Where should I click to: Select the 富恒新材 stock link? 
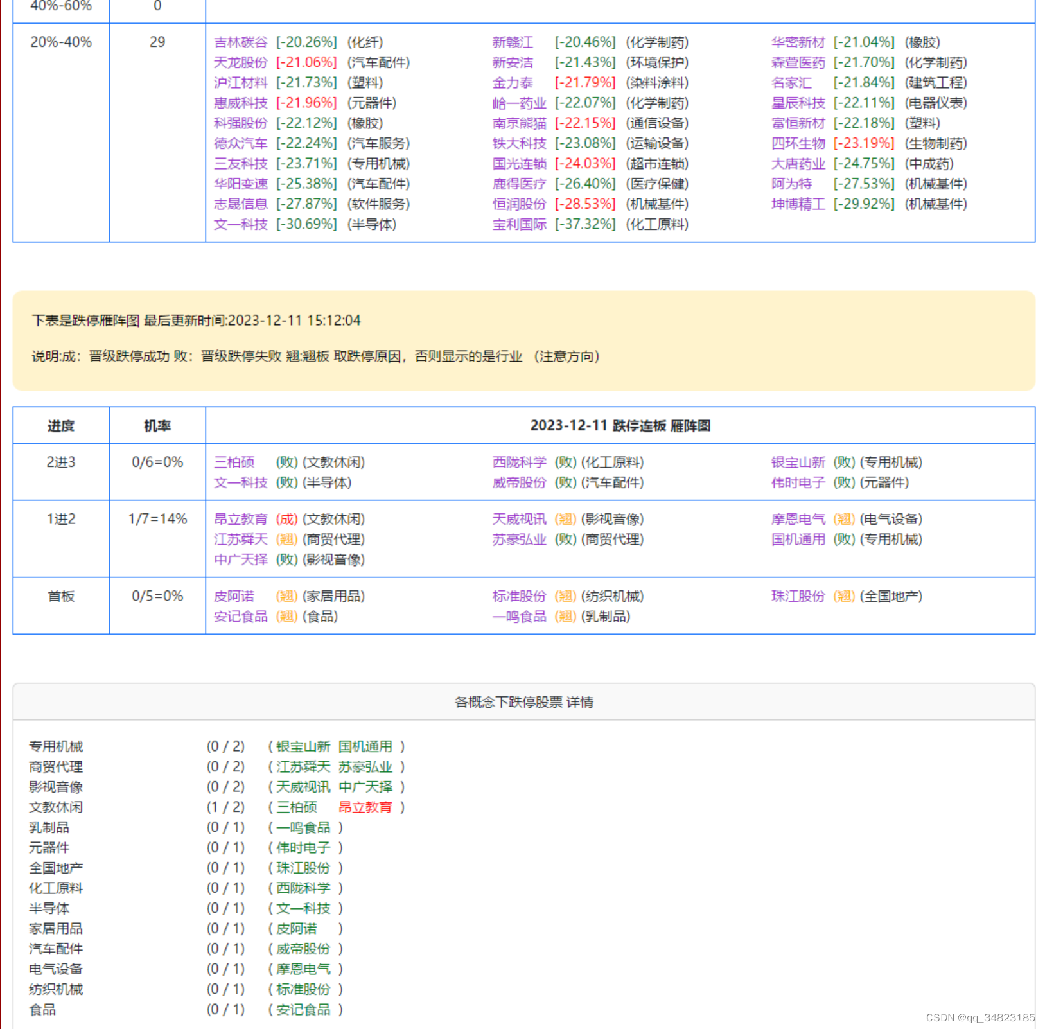tap(798, 123)
